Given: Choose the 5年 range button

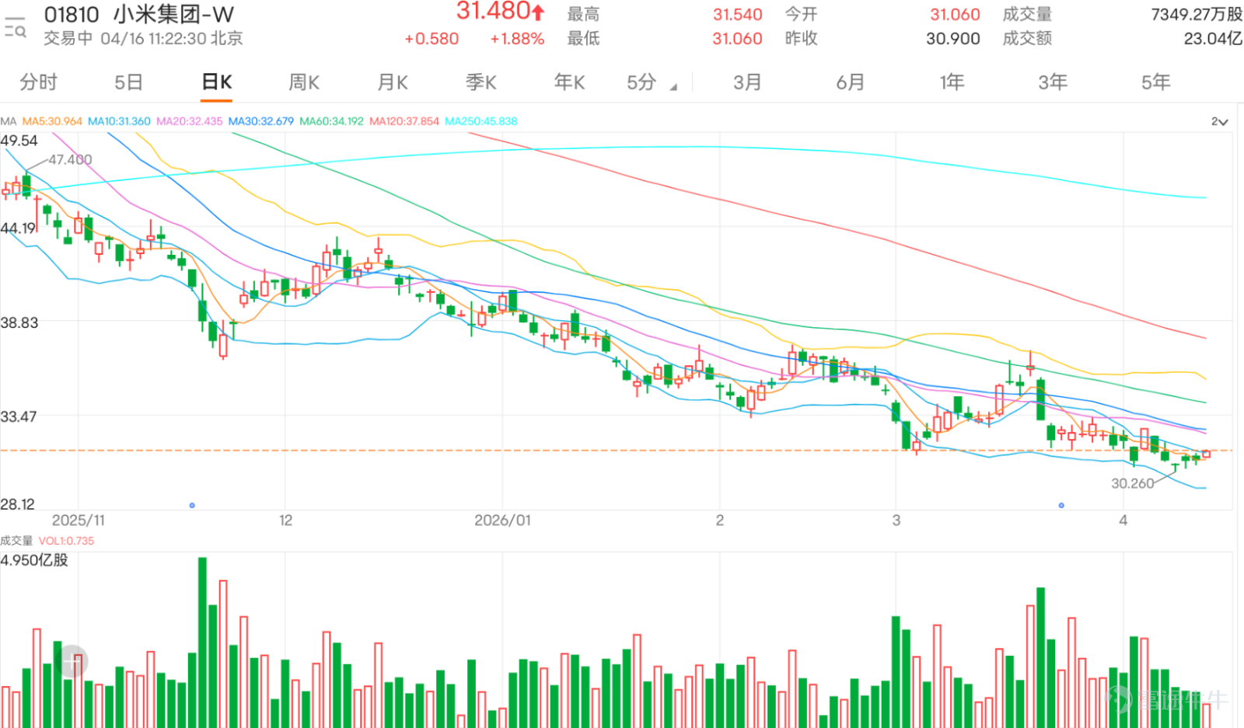Looking at the screenshot, I should pos(1156,82).
